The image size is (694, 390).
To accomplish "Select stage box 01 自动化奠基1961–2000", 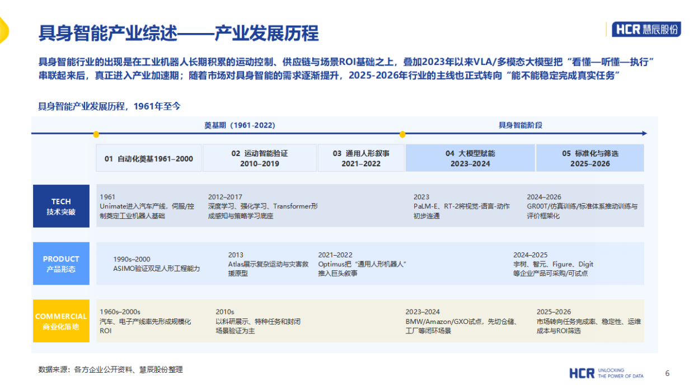I will coord(149,158).
